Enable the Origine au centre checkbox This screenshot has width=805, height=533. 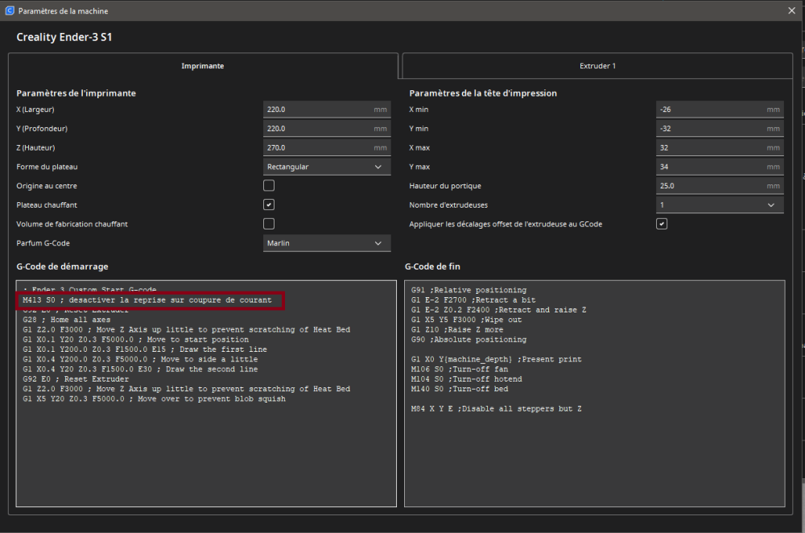[269, 186]
